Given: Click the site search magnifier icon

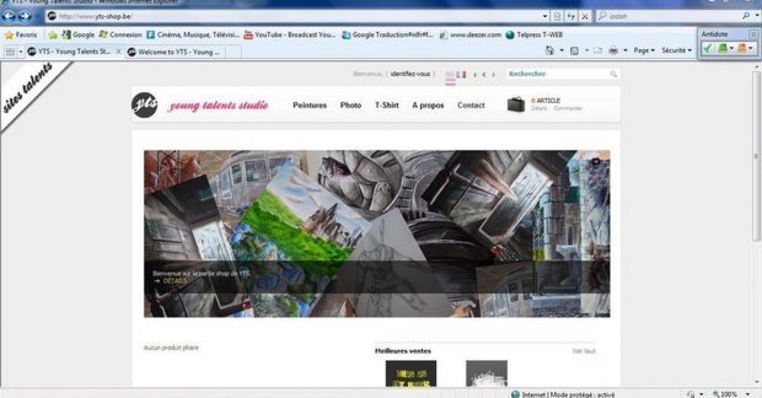Looking at the screenshot, I should [613, 74].
